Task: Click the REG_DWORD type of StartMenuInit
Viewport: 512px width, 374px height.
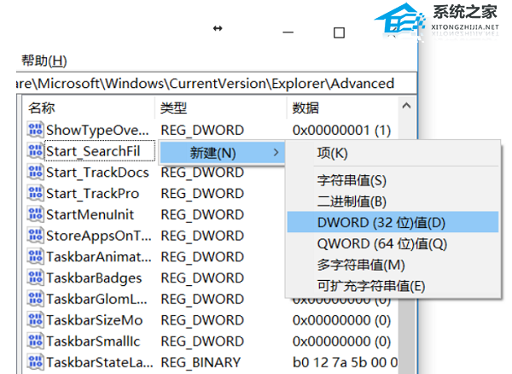Action: 202,214
